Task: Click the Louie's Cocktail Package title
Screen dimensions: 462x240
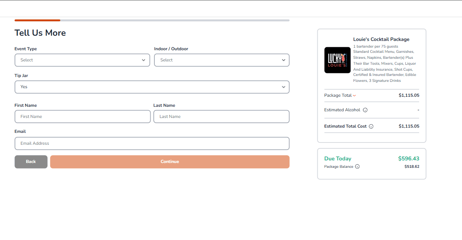Action: coord(381,39)
